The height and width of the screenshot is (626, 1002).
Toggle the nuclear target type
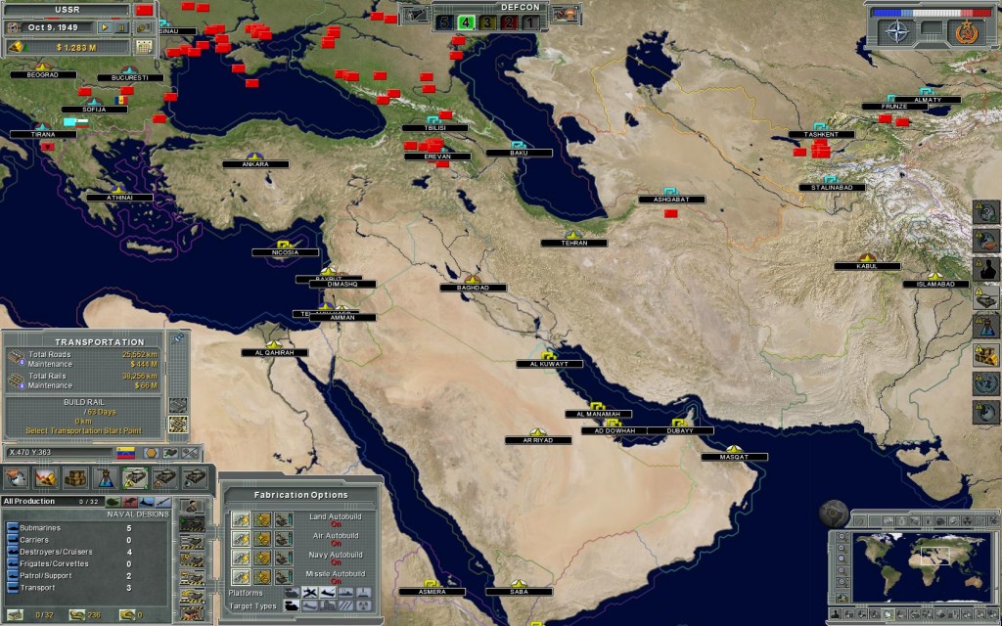363,605
